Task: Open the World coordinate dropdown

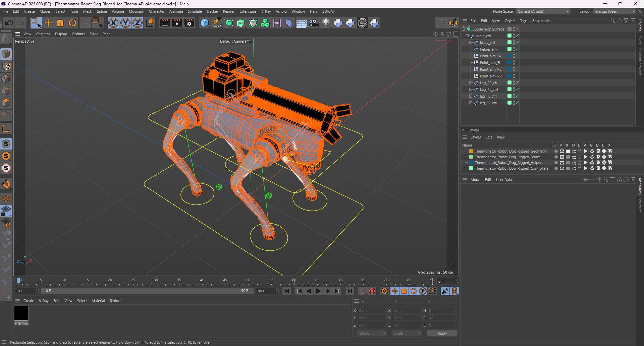Action: pos(372,333)
